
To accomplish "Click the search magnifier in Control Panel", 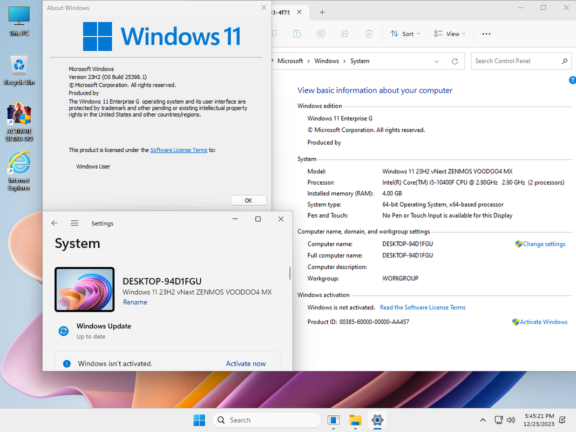I will [x=565, y=61].
